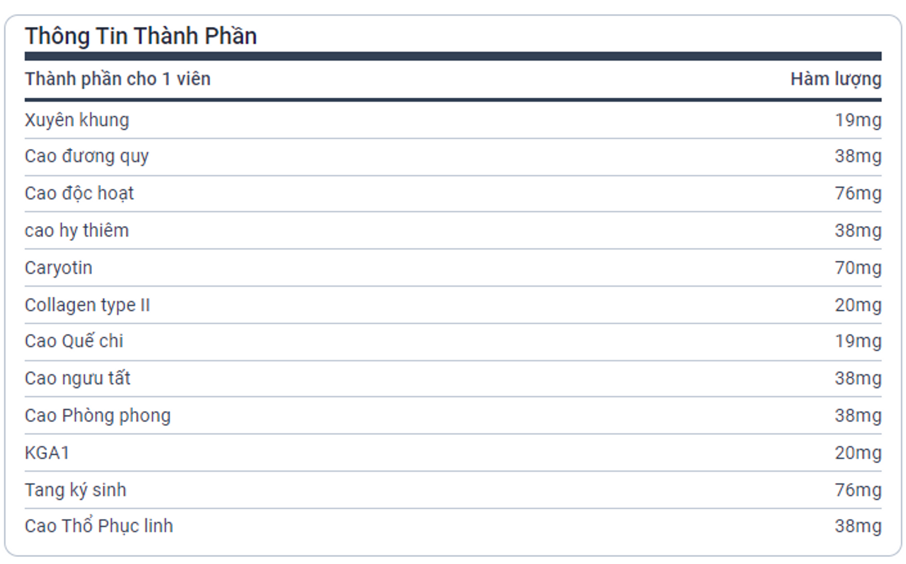Image resolution: width=906 pixels, height=564 pixels.
Task: Click the Cao Thổ Phục linh ingredient
Action: click(x=99, y=526)
